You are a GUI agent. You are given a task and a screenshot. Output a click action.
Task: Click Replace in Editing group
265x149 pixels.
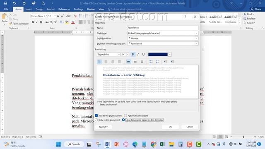(250, 19)
